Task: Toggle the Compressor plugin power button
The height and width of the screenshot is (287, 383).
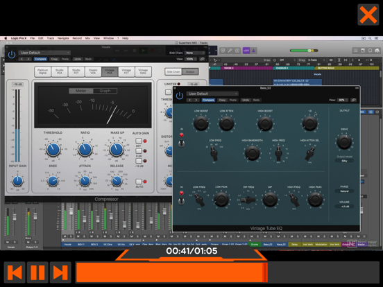Action: 12,55
